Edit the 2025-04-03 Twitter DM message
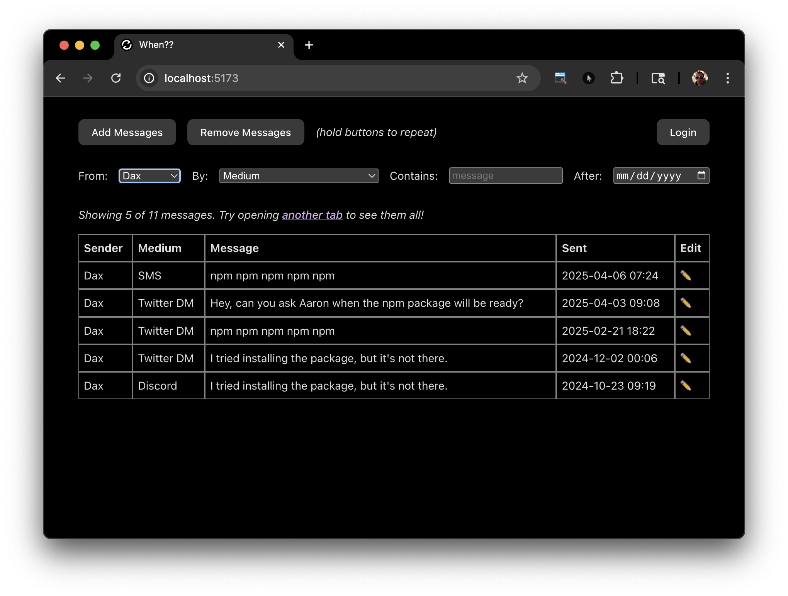 coord(686,303)
